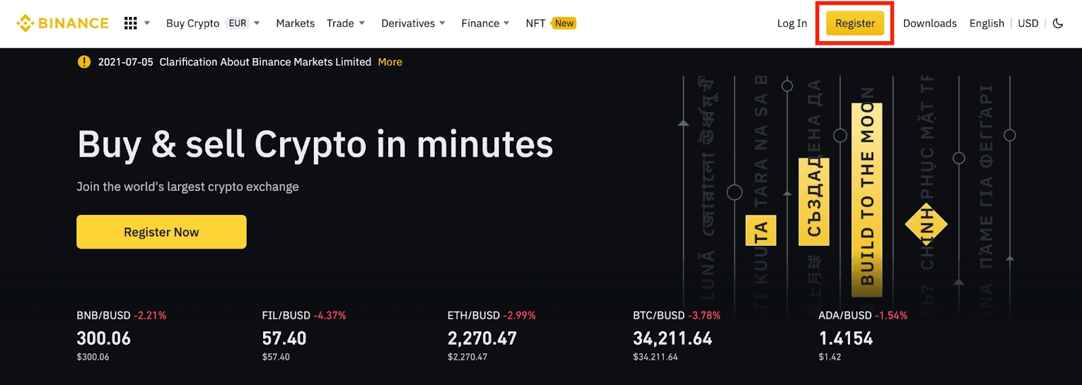Open the EUR currency dropdown
The image size is (1082, 385).
click(x=244, y=23)
